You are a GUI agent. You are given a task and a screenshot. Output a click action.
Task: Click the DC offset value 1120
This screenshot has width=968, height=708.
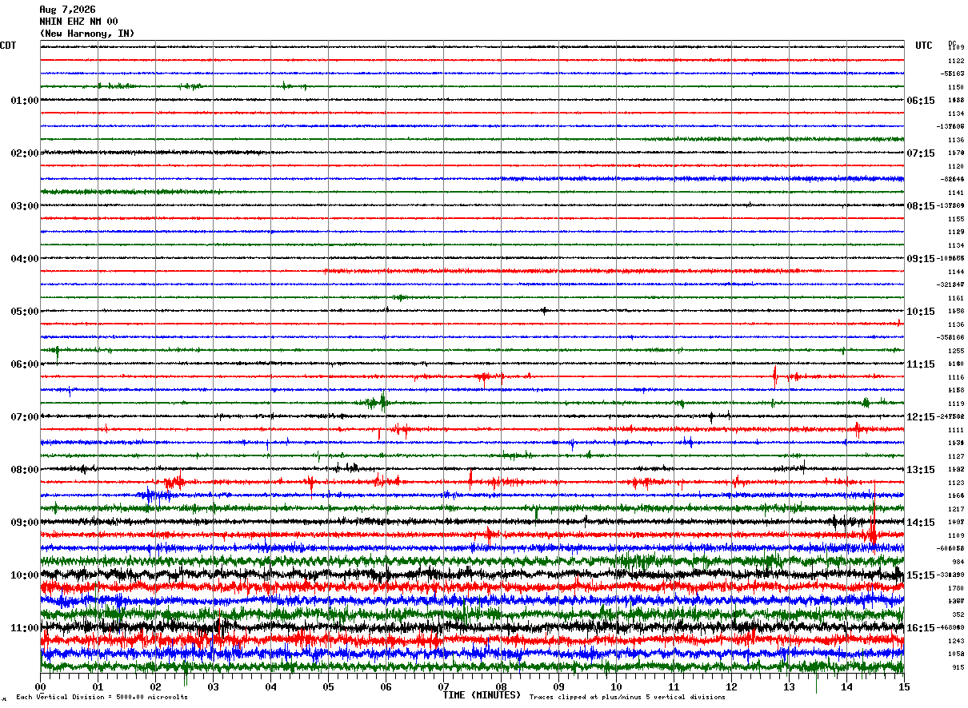[955, 166]
